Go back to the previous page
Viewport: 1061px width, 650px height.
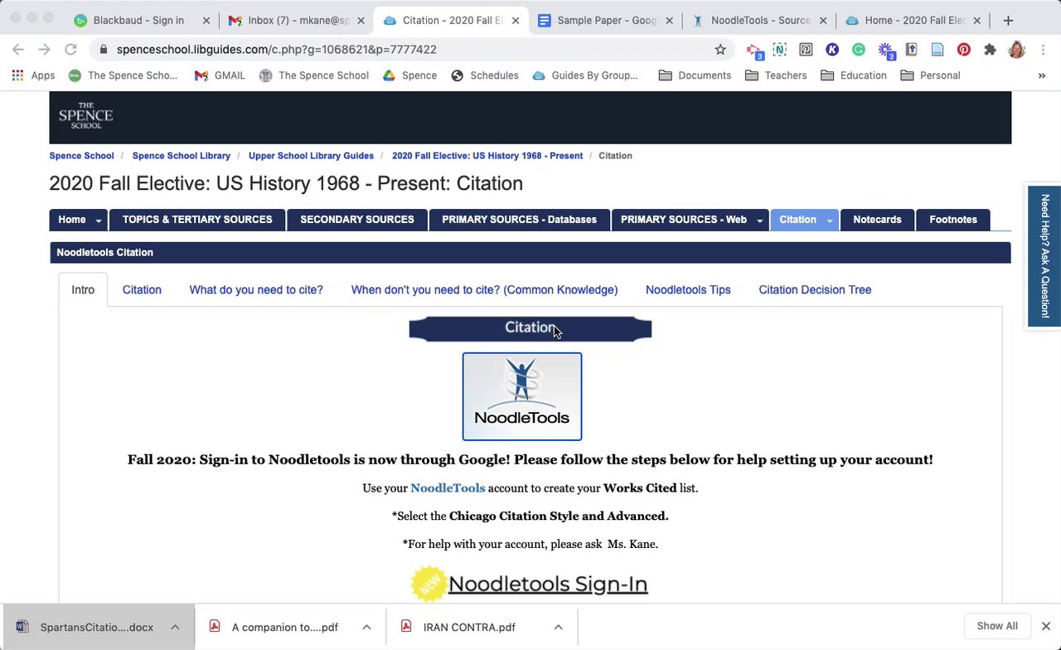[x=18, y=50]
